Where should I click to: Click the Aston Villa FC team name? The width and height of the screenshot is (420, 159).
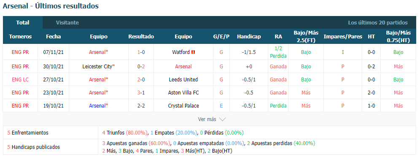point(183,93)
